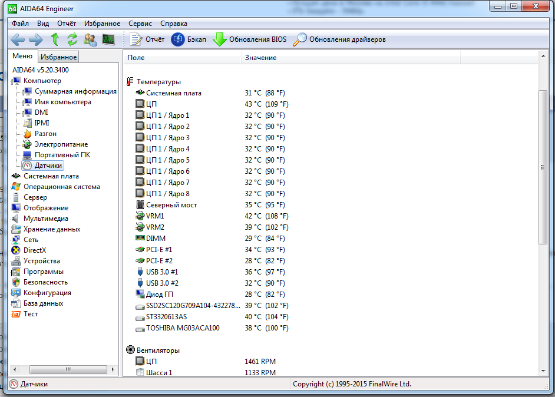Open the Сервис menu
This screenshot has height=397, width=555.
point(140,24)
